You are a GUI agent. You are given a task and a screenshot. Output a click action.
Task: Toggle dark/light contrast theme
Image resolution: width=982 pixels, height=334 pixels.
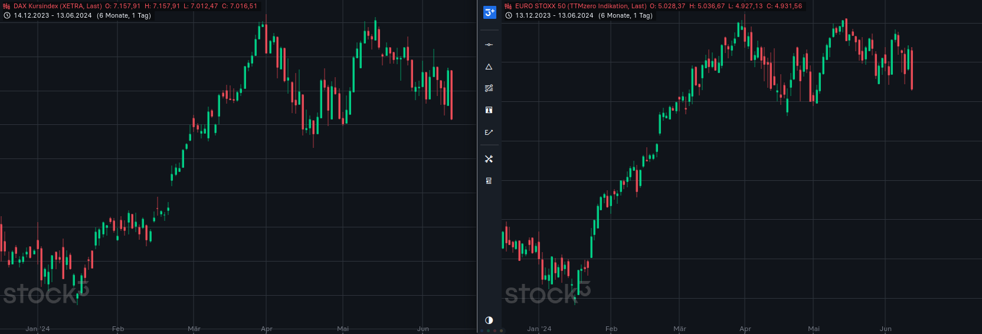[x=489, y=320]
